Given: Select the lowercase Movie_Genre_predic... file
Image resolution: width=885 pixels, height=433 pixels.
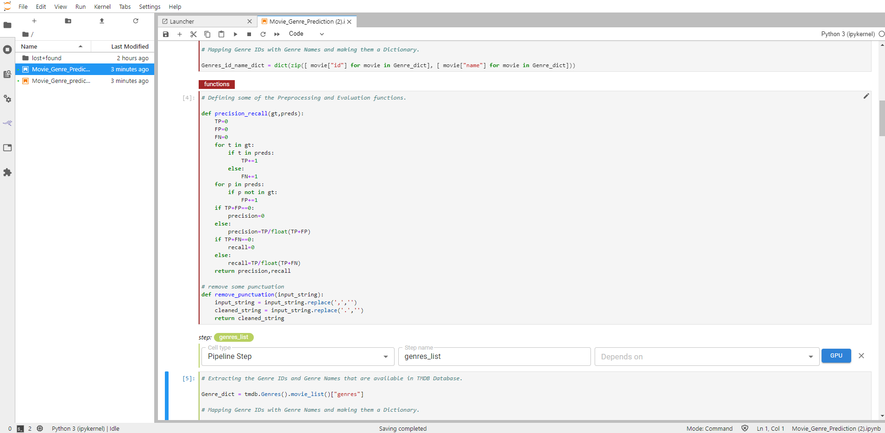Looking at the screenshot, I should pos(85,81).
